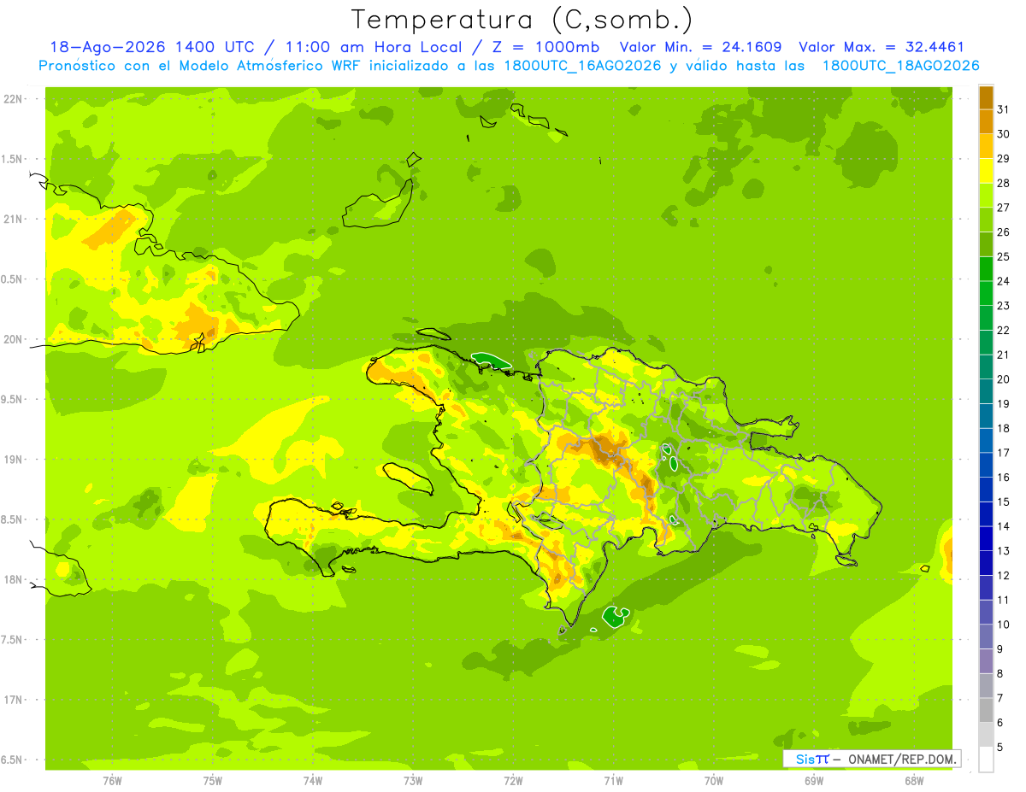The image size is (1026, 792).
Task: Click the '74W' longitude label
Action: [x=312, y=780]
